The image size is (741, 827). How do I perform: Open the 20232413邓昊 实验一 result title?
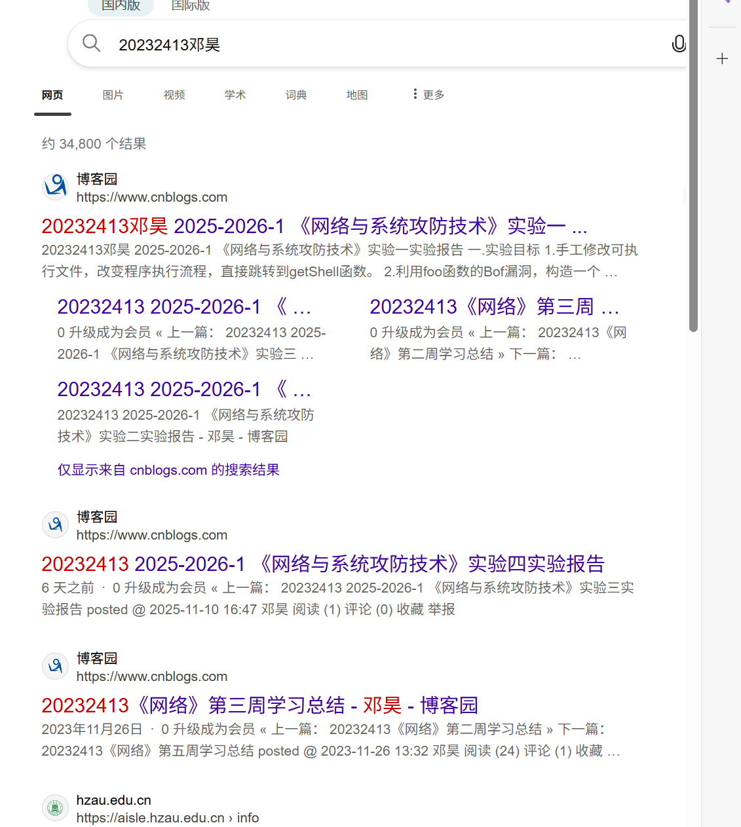point(314,226)
